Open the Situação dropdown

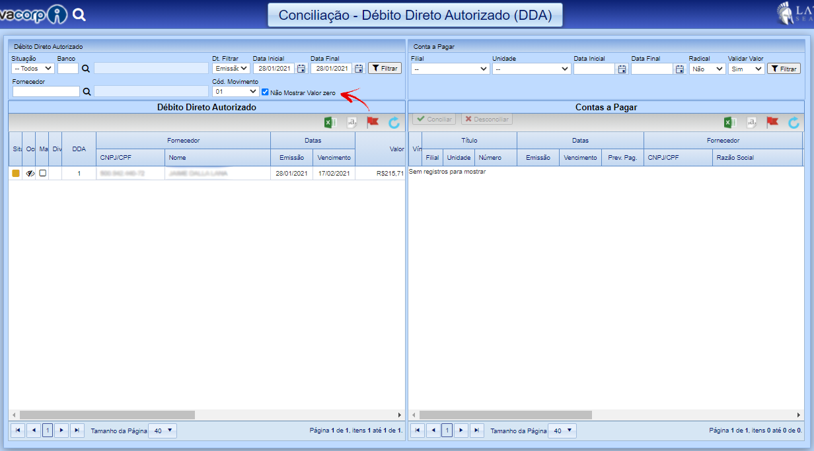pyautogui.click(x=33, y=68)
